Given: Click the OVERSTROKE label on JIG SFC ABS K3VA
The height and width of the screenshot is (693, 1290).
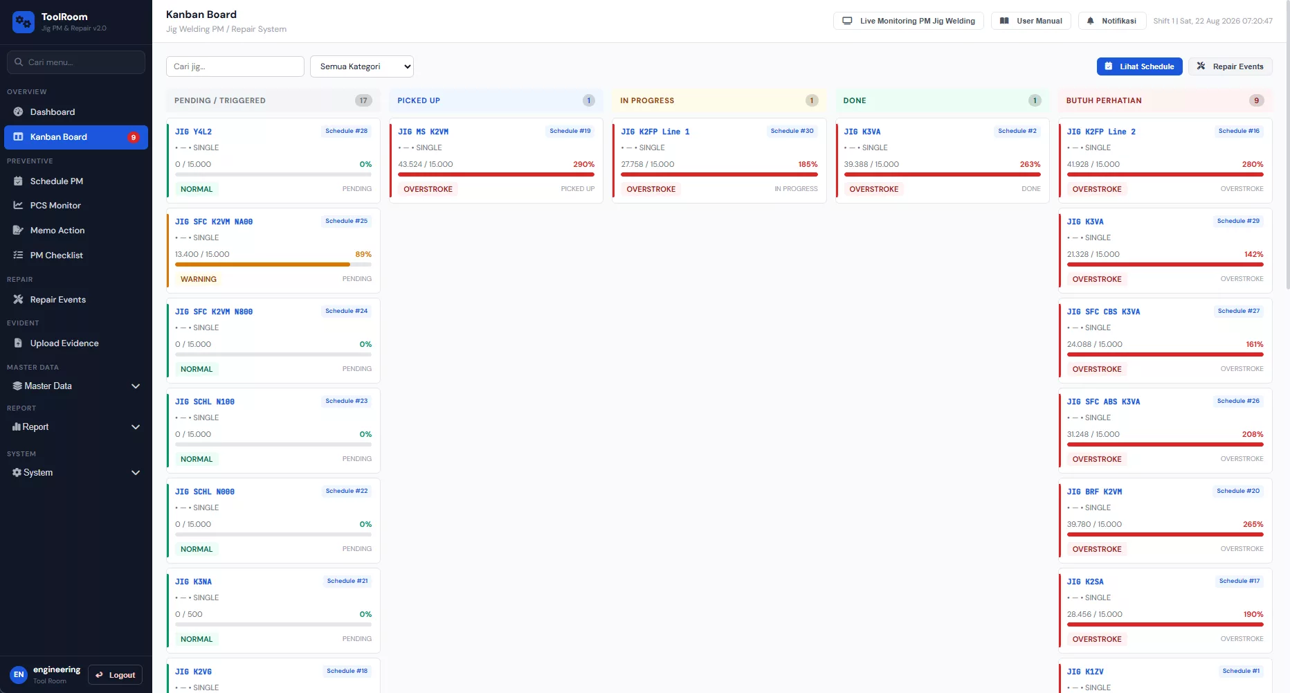Looking at the screenshot, I should (1097, 459).
